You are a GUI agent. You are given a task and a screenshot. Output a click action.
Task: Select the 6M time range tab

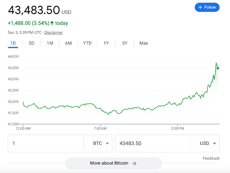(69, 43)
